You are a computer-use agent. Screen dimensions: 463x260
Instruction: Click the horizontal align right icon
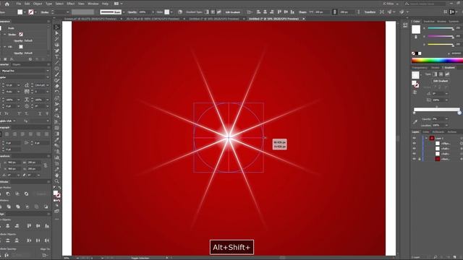click(272, 12)
